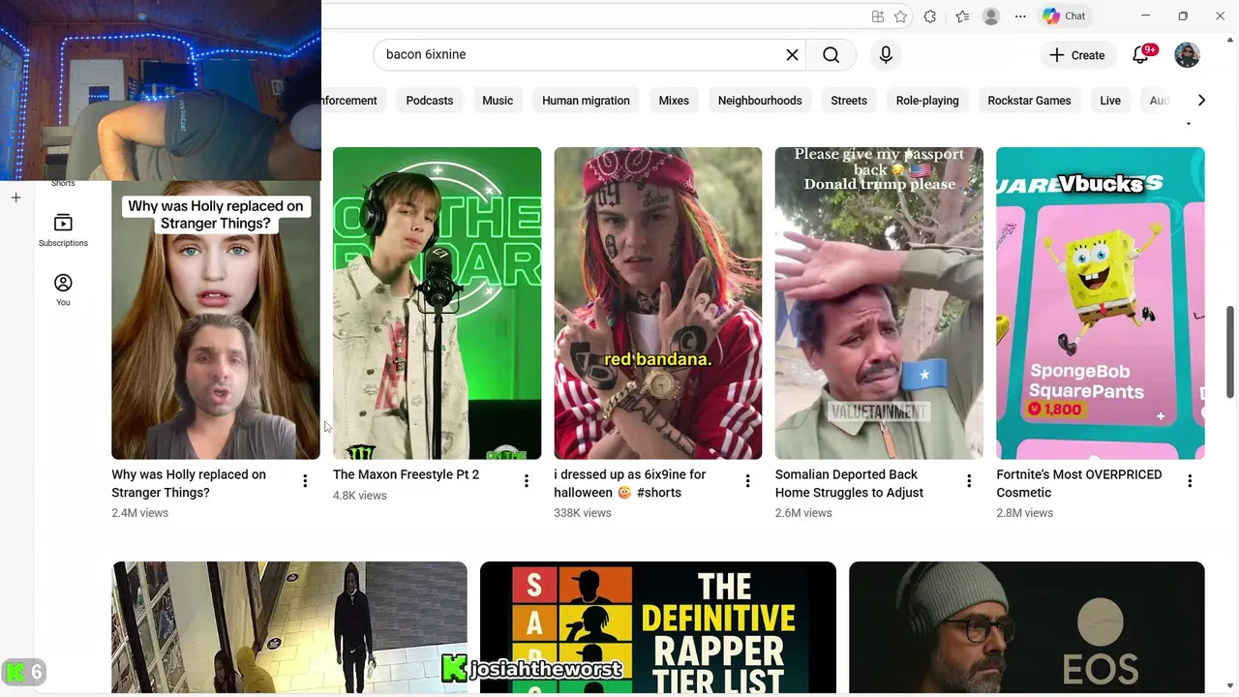Click title i dressed up as 6ix9ine for halloween
This screenshot has height=697, width=1239.
(x=630, y=484)
